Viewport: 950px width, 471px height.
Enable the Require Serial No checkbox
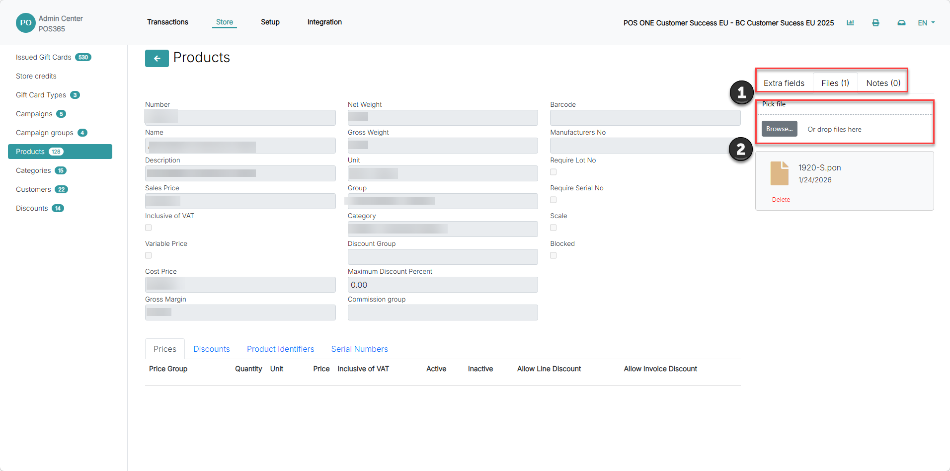coord(554,200)
